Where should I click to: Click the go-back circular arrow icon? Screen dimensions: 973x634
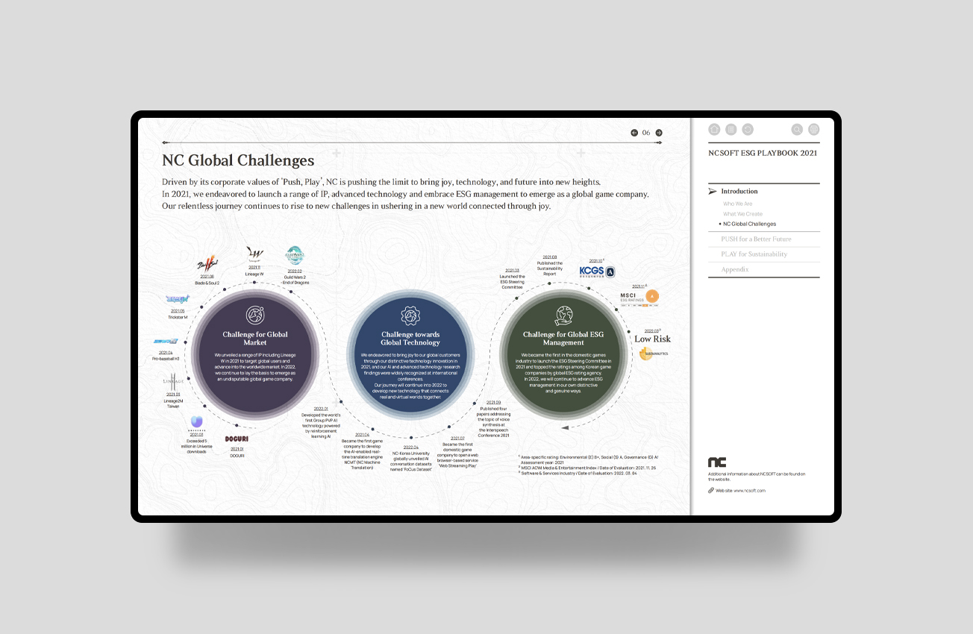click(x=748, y=129)
